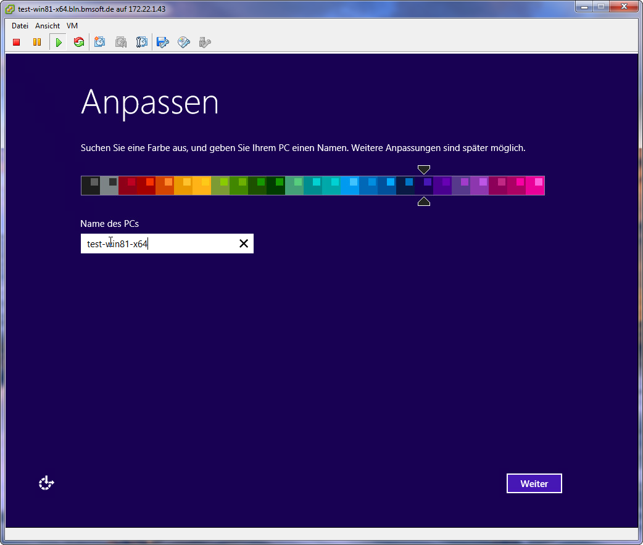Select the bright sky blue swatch
Viewport: 643px width, 545px height.
[350, 186]
